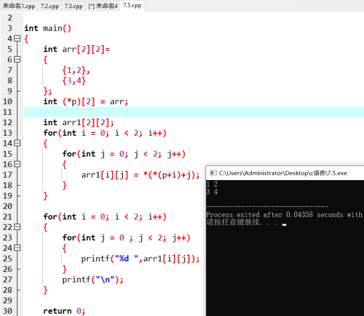This screenshot has width=364, height=316.
Task: Click the inner for loop header on line 15
Action: (x=124, y=154)
